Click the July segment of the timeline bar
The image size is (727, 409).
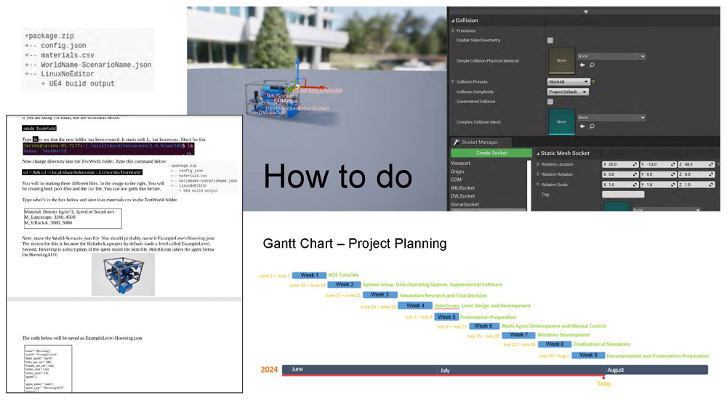coord(521,370)
